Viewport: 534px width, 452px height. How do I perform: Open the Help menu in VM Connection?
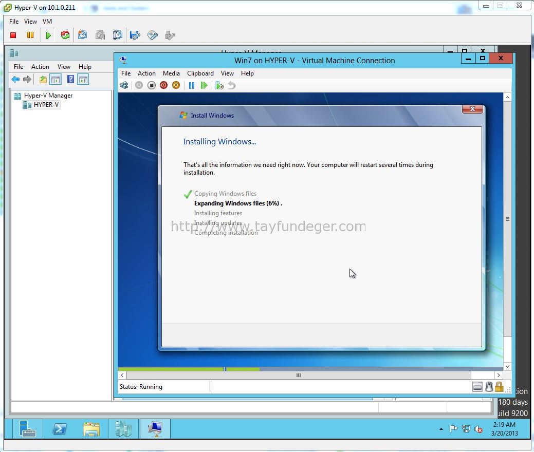click(247, 73)
